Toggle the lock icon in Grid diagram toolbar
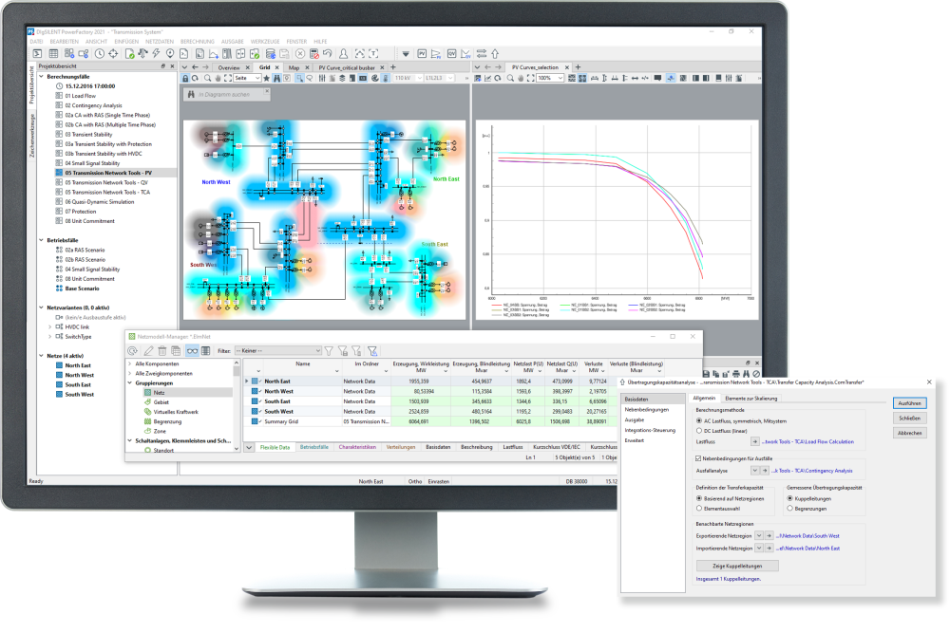This screenshot has width=950, height=633. point(185,78)
